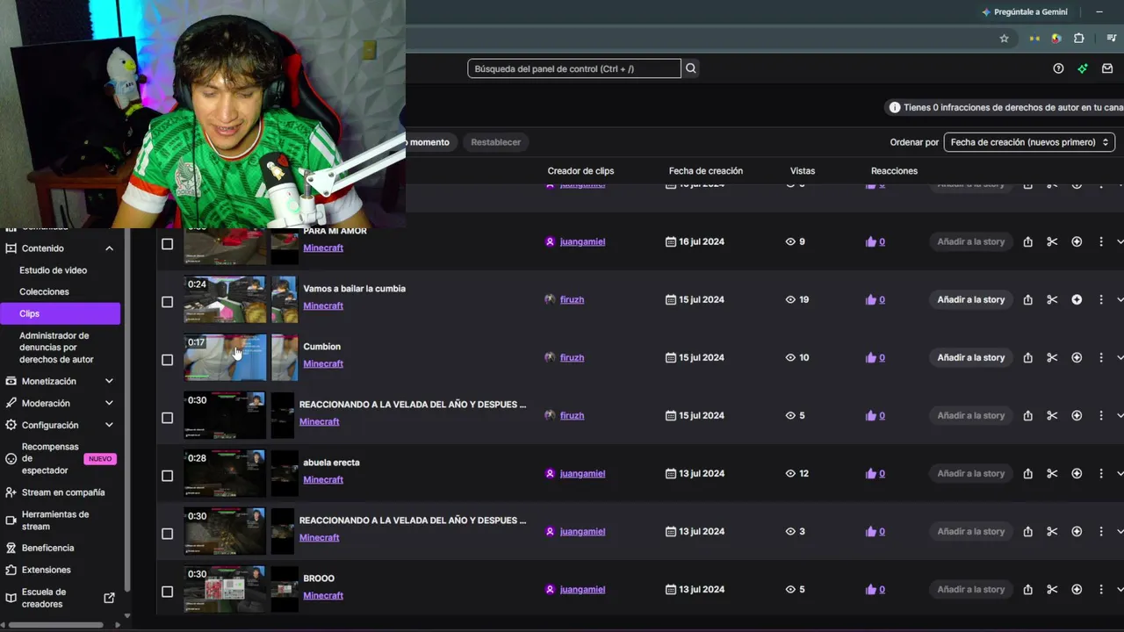Bookmark the page with the star icon

click(1005, 39)
